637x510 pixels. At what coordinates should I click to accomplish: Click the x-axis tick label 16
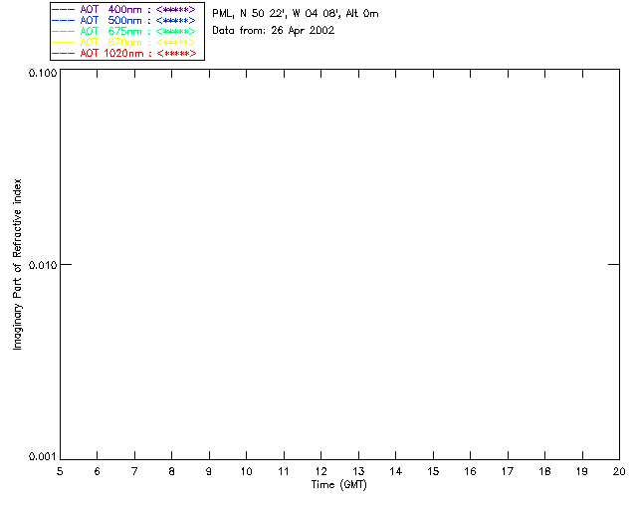(x=470, y=471)
